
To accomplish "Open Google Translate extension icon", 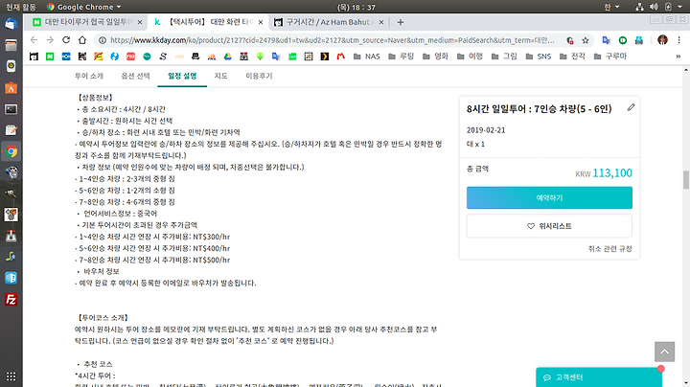I will 607,40.
